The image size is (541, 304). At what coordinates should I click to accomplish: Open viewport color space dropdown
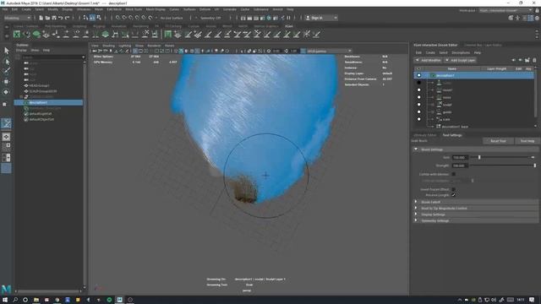point(329,51)
